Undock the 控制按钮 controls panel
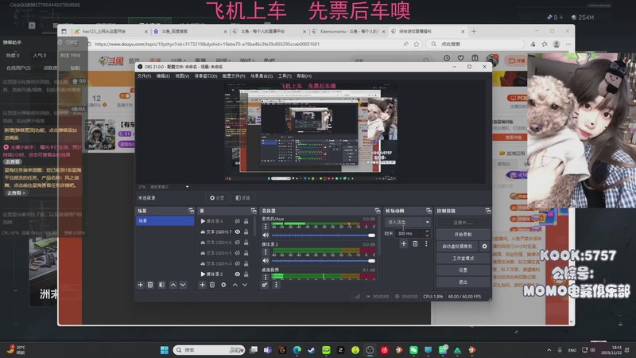 487,211
